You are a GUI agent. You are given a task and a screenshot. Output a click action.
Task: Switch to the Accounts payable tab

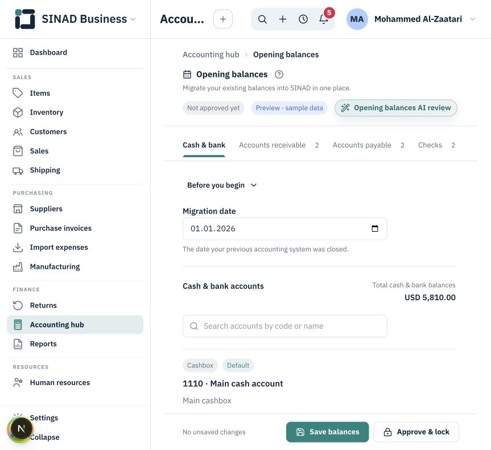pyautogui.click(x=368, y=145)
